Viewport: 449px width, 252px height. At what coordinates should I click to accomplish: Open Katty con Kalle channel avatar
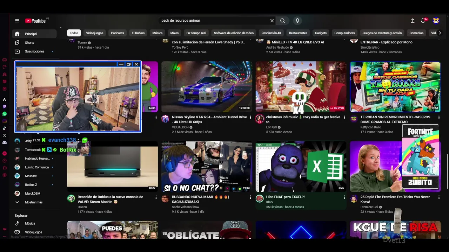coord(354,119)
